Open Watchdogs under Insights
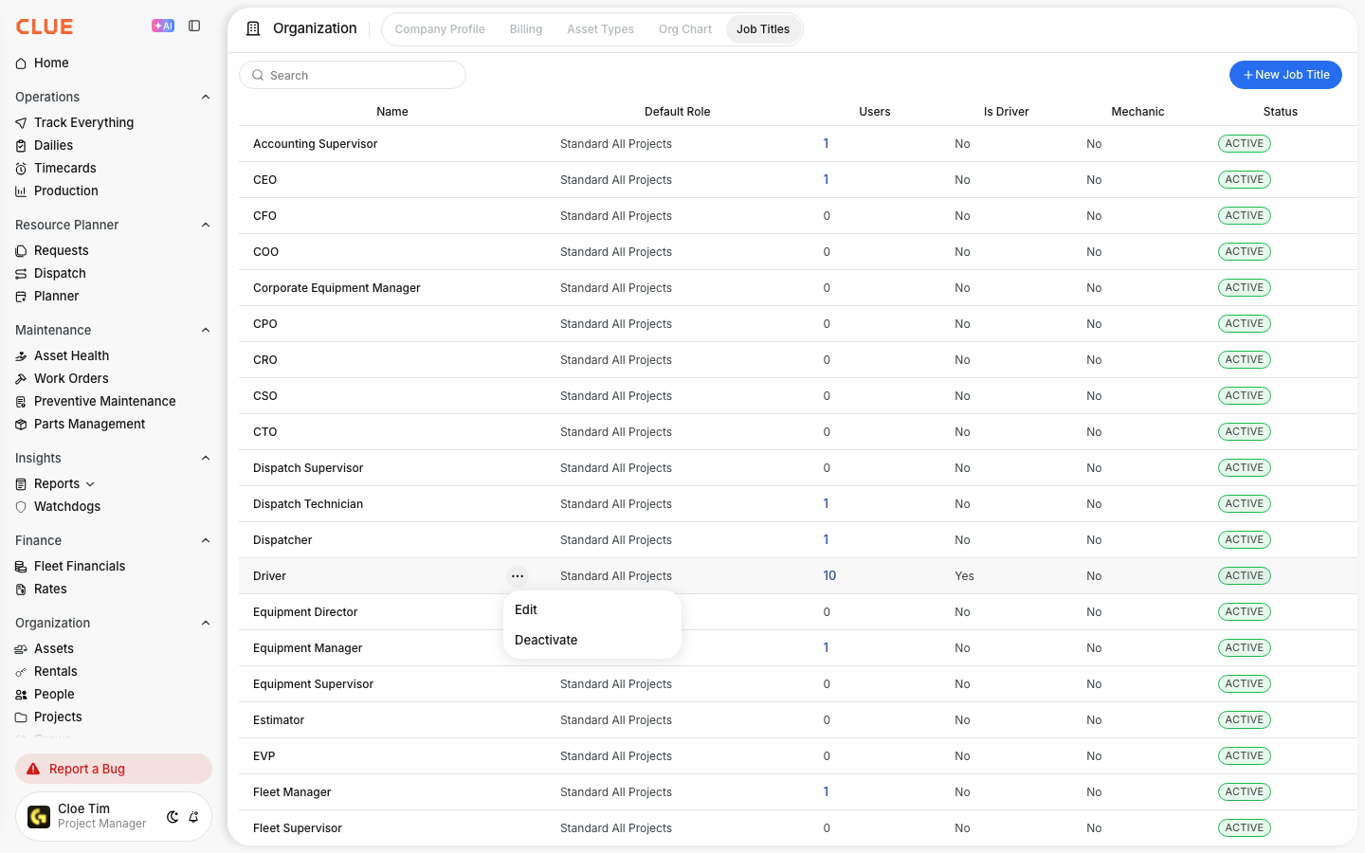 tap(66, 506)
